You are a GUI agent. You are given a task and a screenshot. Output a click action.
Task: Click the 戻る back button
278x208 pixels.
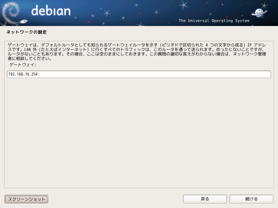[x=205, y=199]
